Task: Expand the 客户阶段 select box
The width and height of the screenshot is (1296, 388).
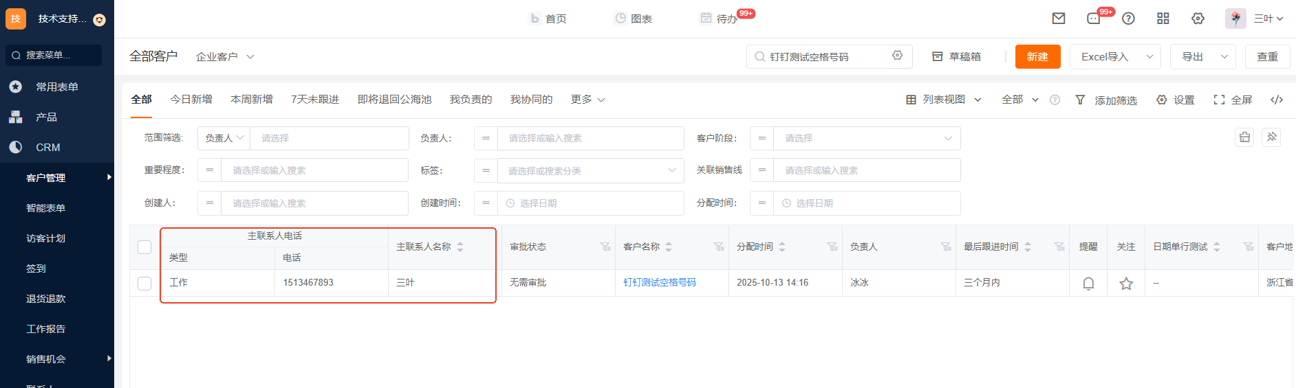Action: tap(867, 138)
